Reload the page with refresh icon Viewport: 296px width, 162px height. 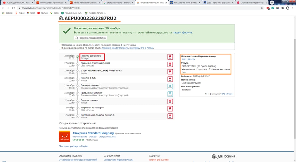tap(13, 8)
